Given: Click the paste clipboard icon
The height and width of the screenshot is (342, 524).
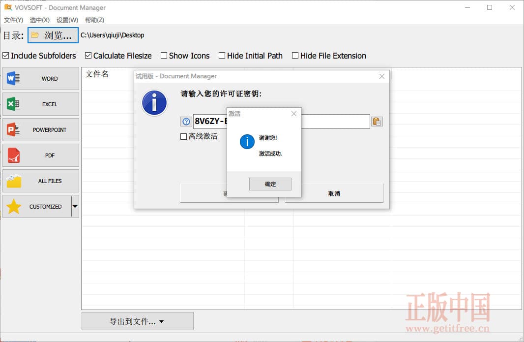Looking at the screenshot, I should click(x=377, y=122).
